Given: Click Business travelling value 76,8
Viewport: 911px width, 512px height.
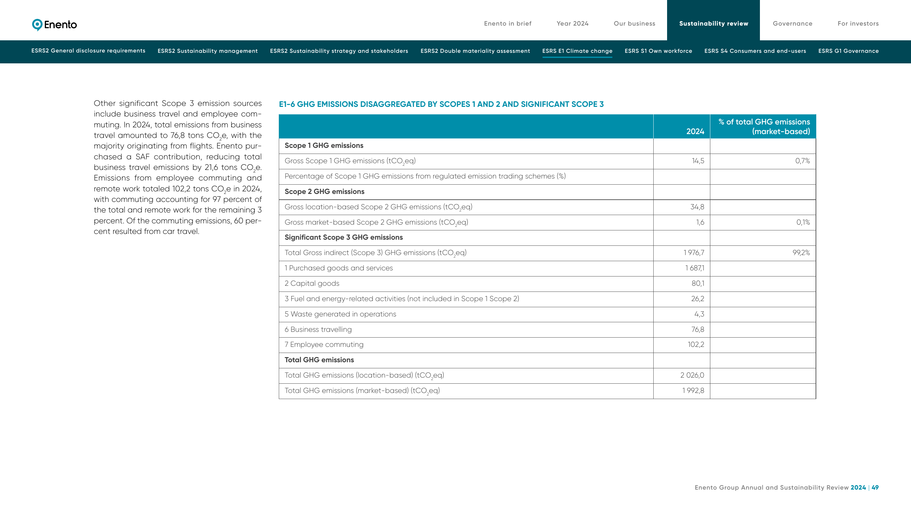Looking at the screenshot, I should coord(698,330).
